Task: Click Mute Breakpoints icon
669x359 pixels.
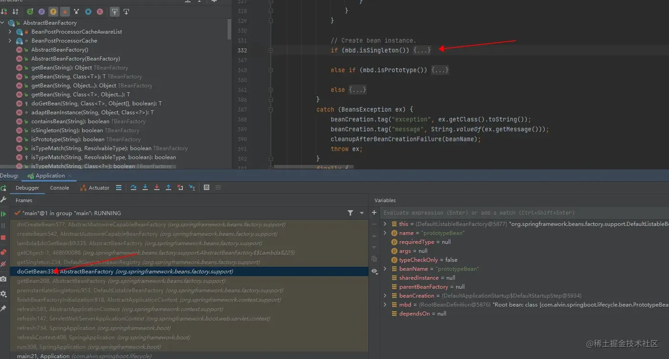Action: pyautogui.click(x=3, y=264)
